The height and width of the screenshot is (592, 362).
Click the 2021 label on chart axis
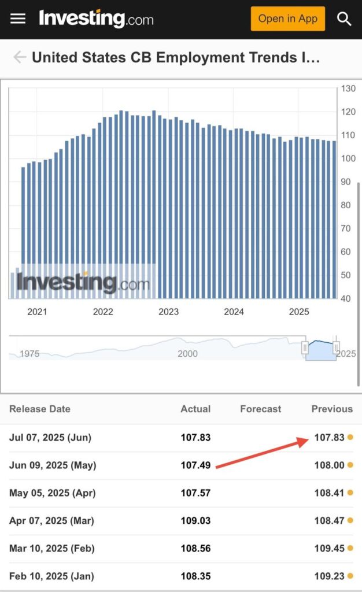click(x=37, y=312)
